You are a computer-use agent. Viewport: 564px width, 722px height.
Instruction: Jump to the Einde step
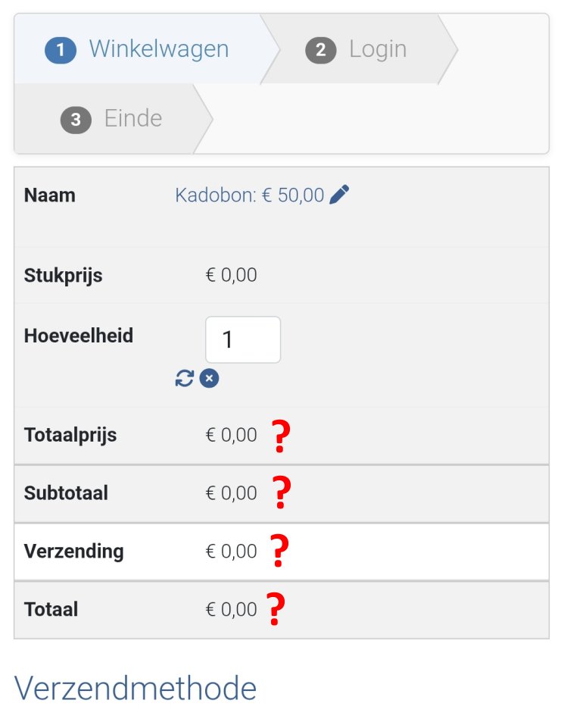[x=132, y=118]
